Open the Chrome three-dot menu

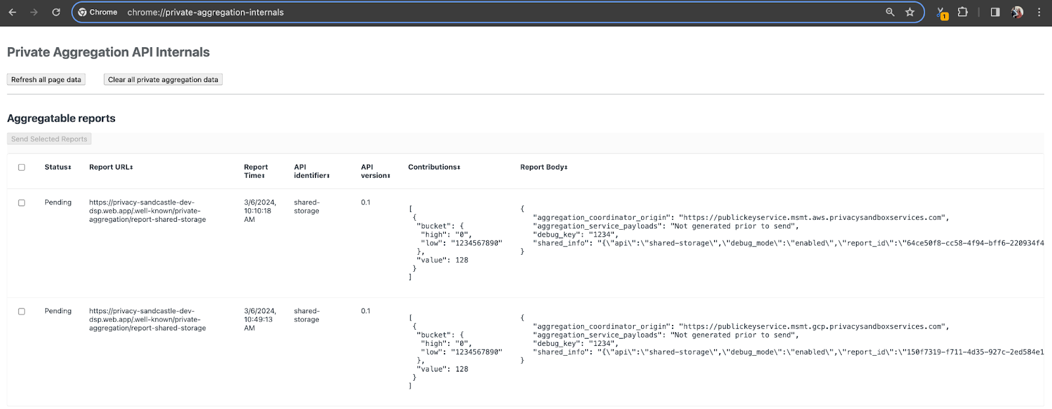(1039, 12)
